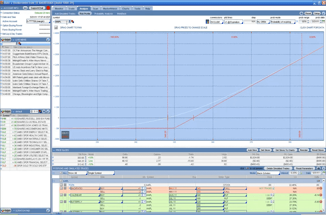
Task: Toggle the CALENDAR row checkbox
Action: tap(61, 195)
